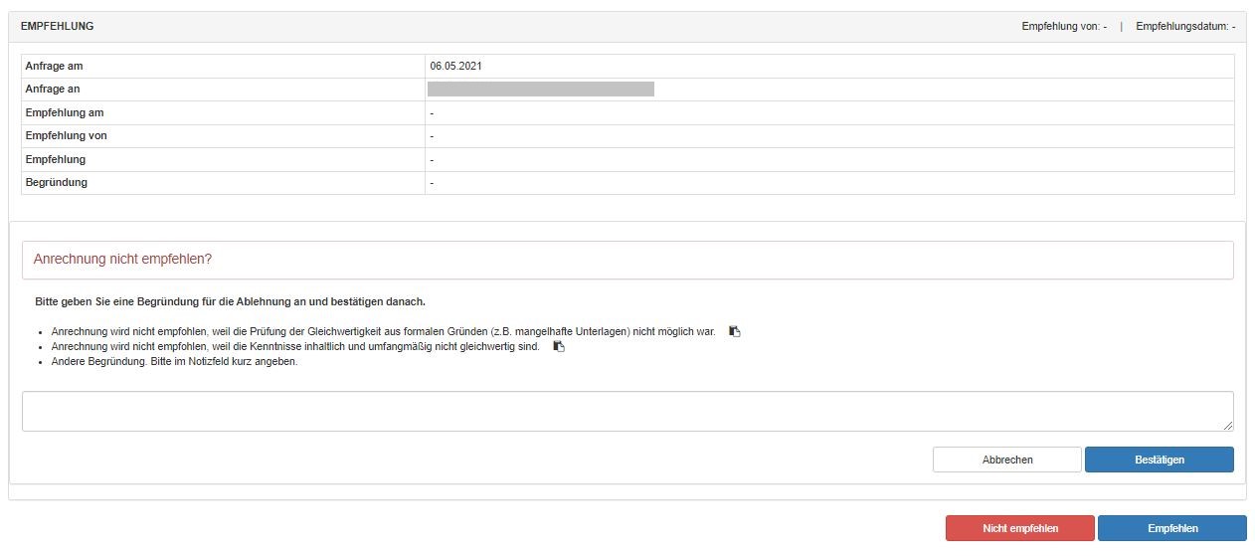
Task: Click the 'Empfehlung von' table row label
Action: tap(67, 136)
